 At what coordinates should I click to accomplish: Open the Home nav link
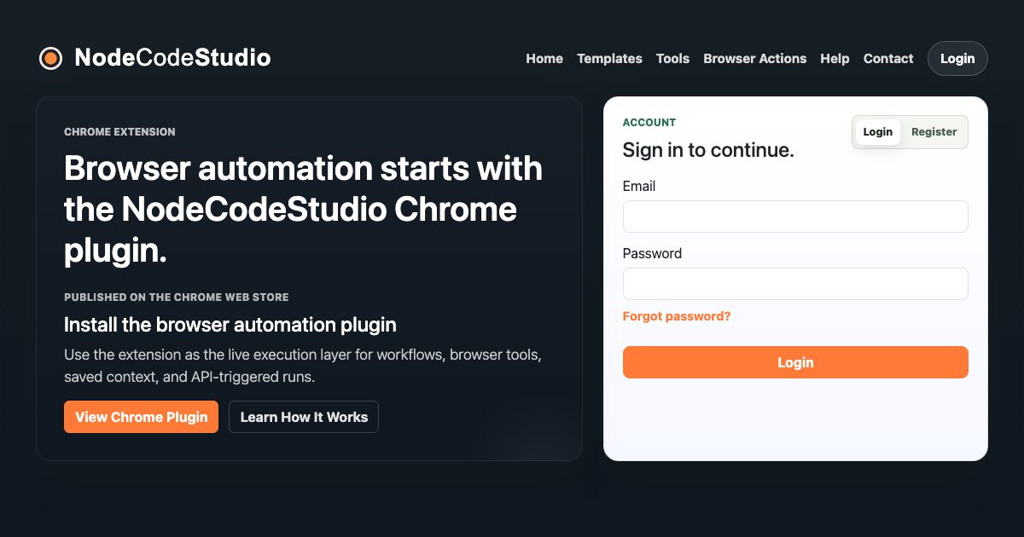[544, 59]
